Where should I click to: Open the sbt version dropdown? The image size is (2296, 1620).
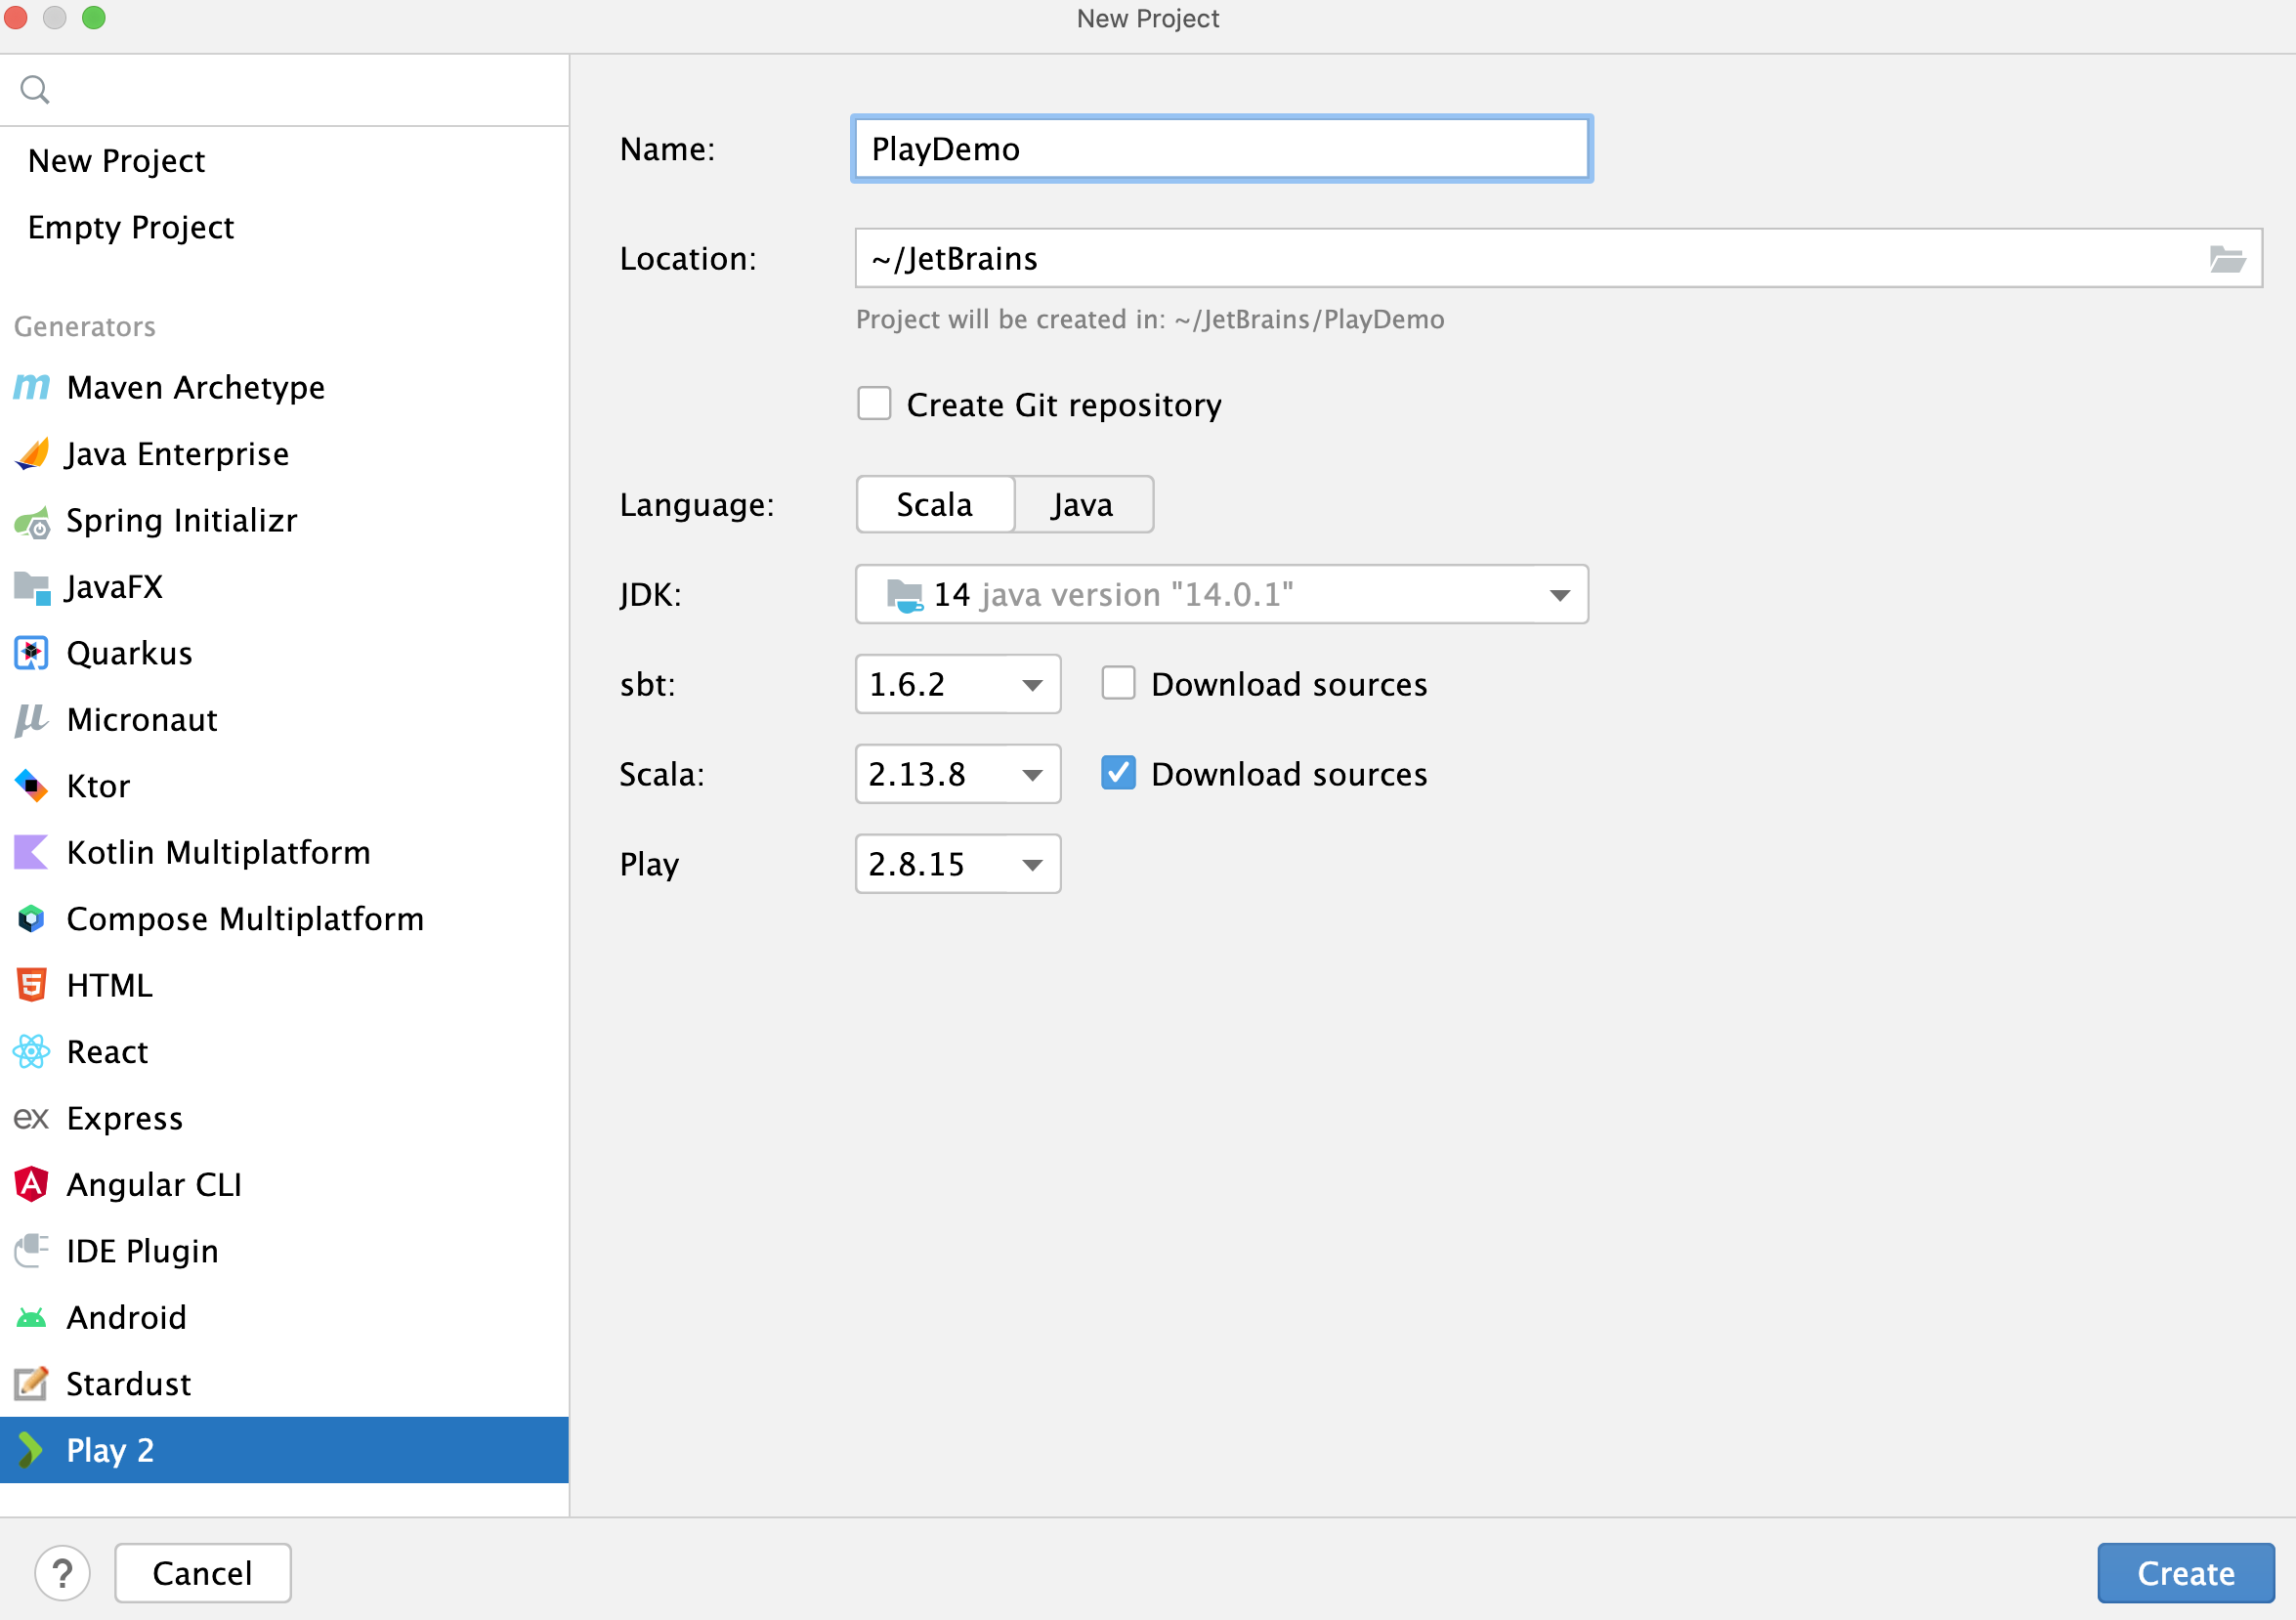coord(1033,685)
